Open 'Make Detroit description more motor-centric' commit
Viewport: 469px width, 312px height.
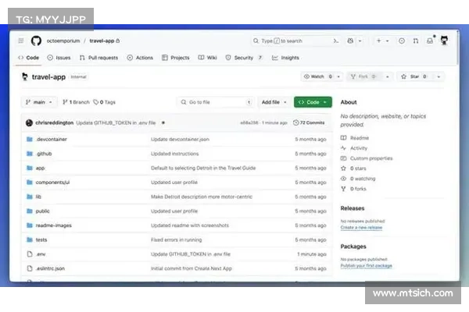[x=202, y=197]
